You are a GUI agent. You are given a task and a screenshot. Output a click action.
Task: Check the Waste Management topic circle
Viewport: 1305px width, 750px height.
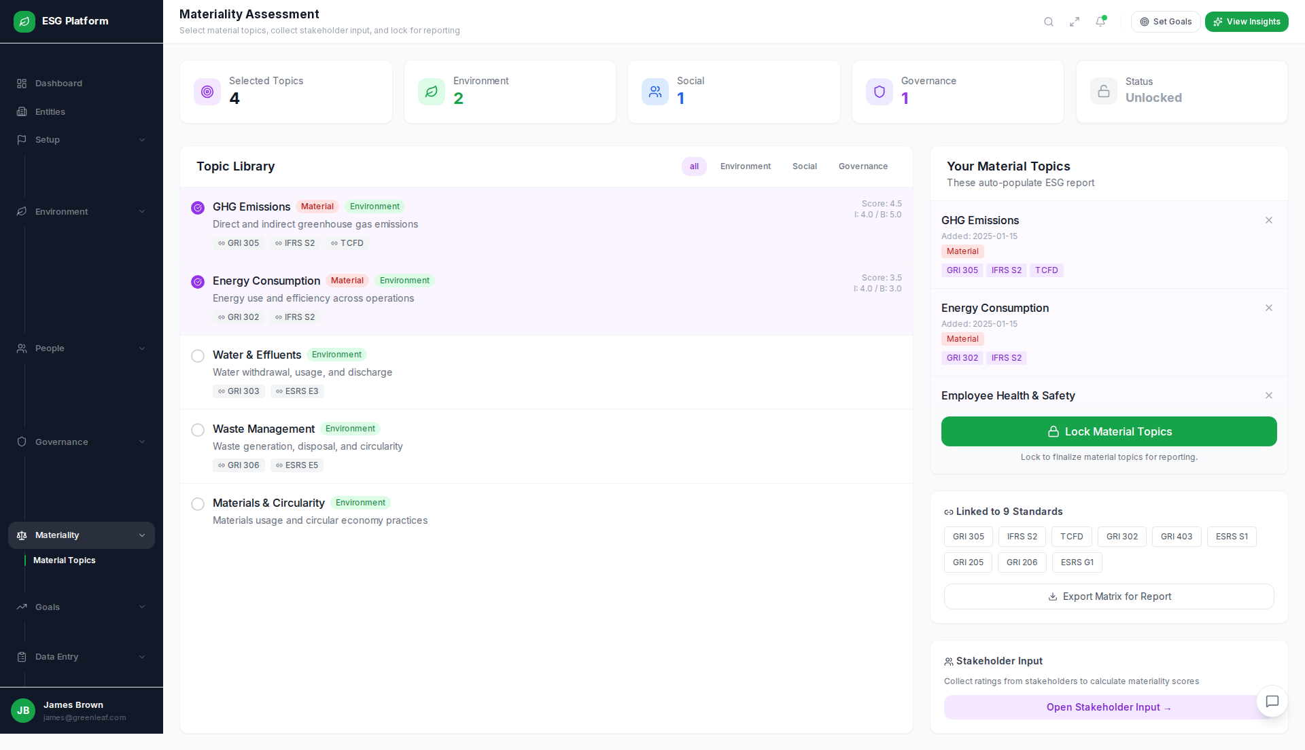point(198,430)
